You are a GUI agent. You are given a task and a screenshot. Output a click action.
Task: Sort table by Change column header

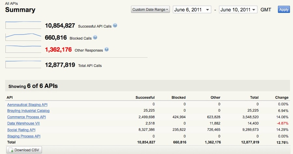point(282,98)
